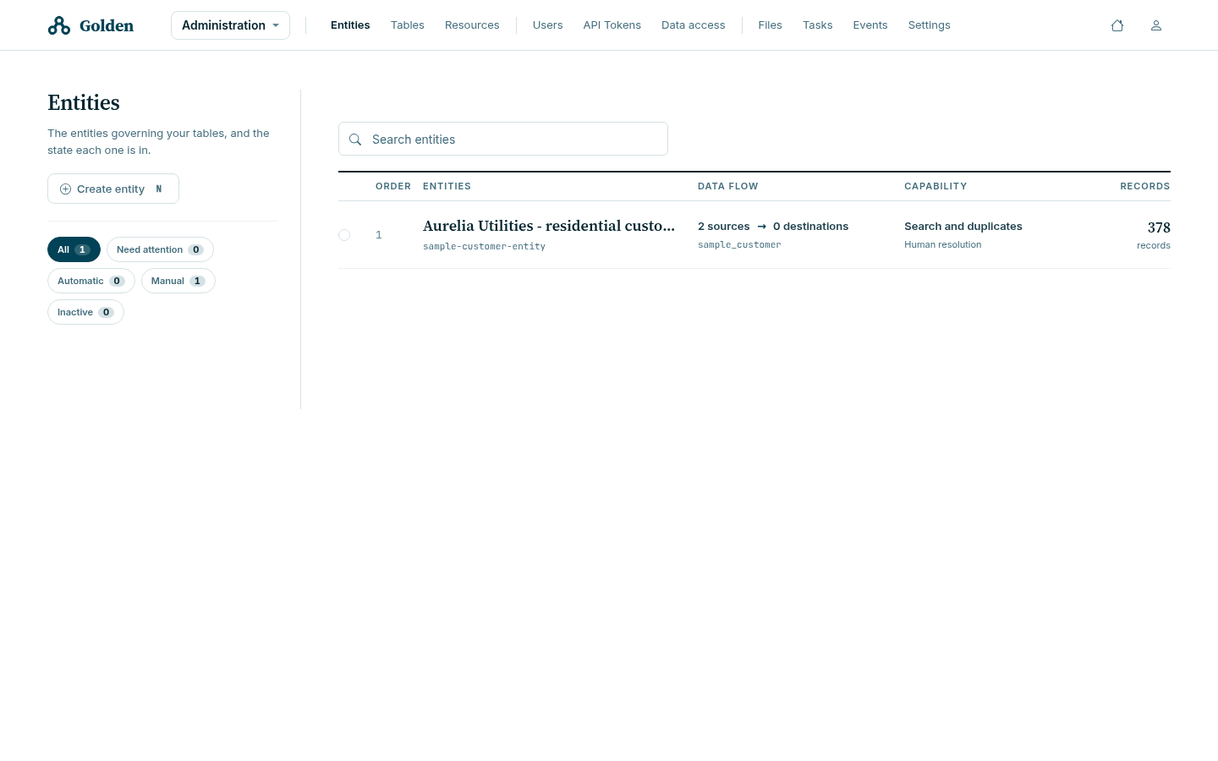Image resolution: width=1218 pixels, height=761 pixels.
Task: Switch to the Users tab
Action: point(547,25)
